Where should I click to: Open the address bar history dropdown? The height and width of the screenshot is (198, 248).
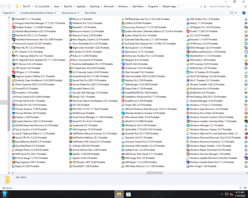tap(201, 6)
